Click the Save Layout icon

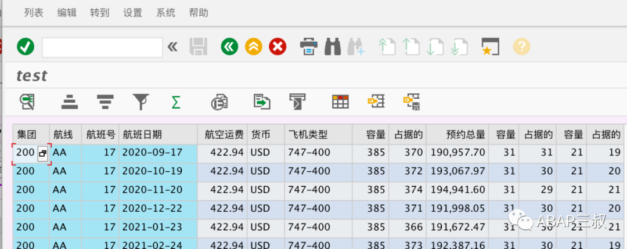412,102
